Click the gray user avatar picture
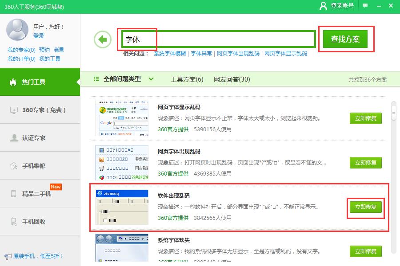The image size is (400, 266). point(17,30)
